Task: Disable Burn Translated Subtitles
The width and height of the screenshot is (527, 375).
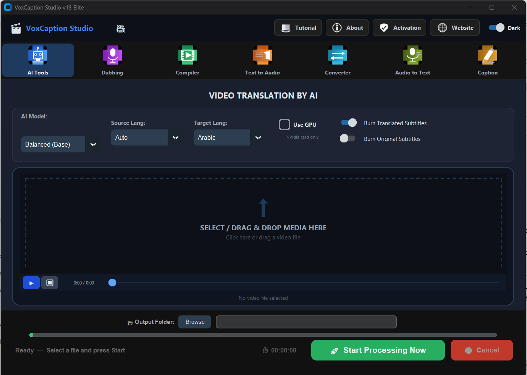Action: (348, 123)
